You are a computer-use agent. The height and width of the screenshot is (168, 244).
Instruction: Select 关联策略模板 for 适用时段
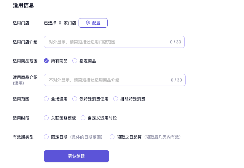(x=46, y=118)
